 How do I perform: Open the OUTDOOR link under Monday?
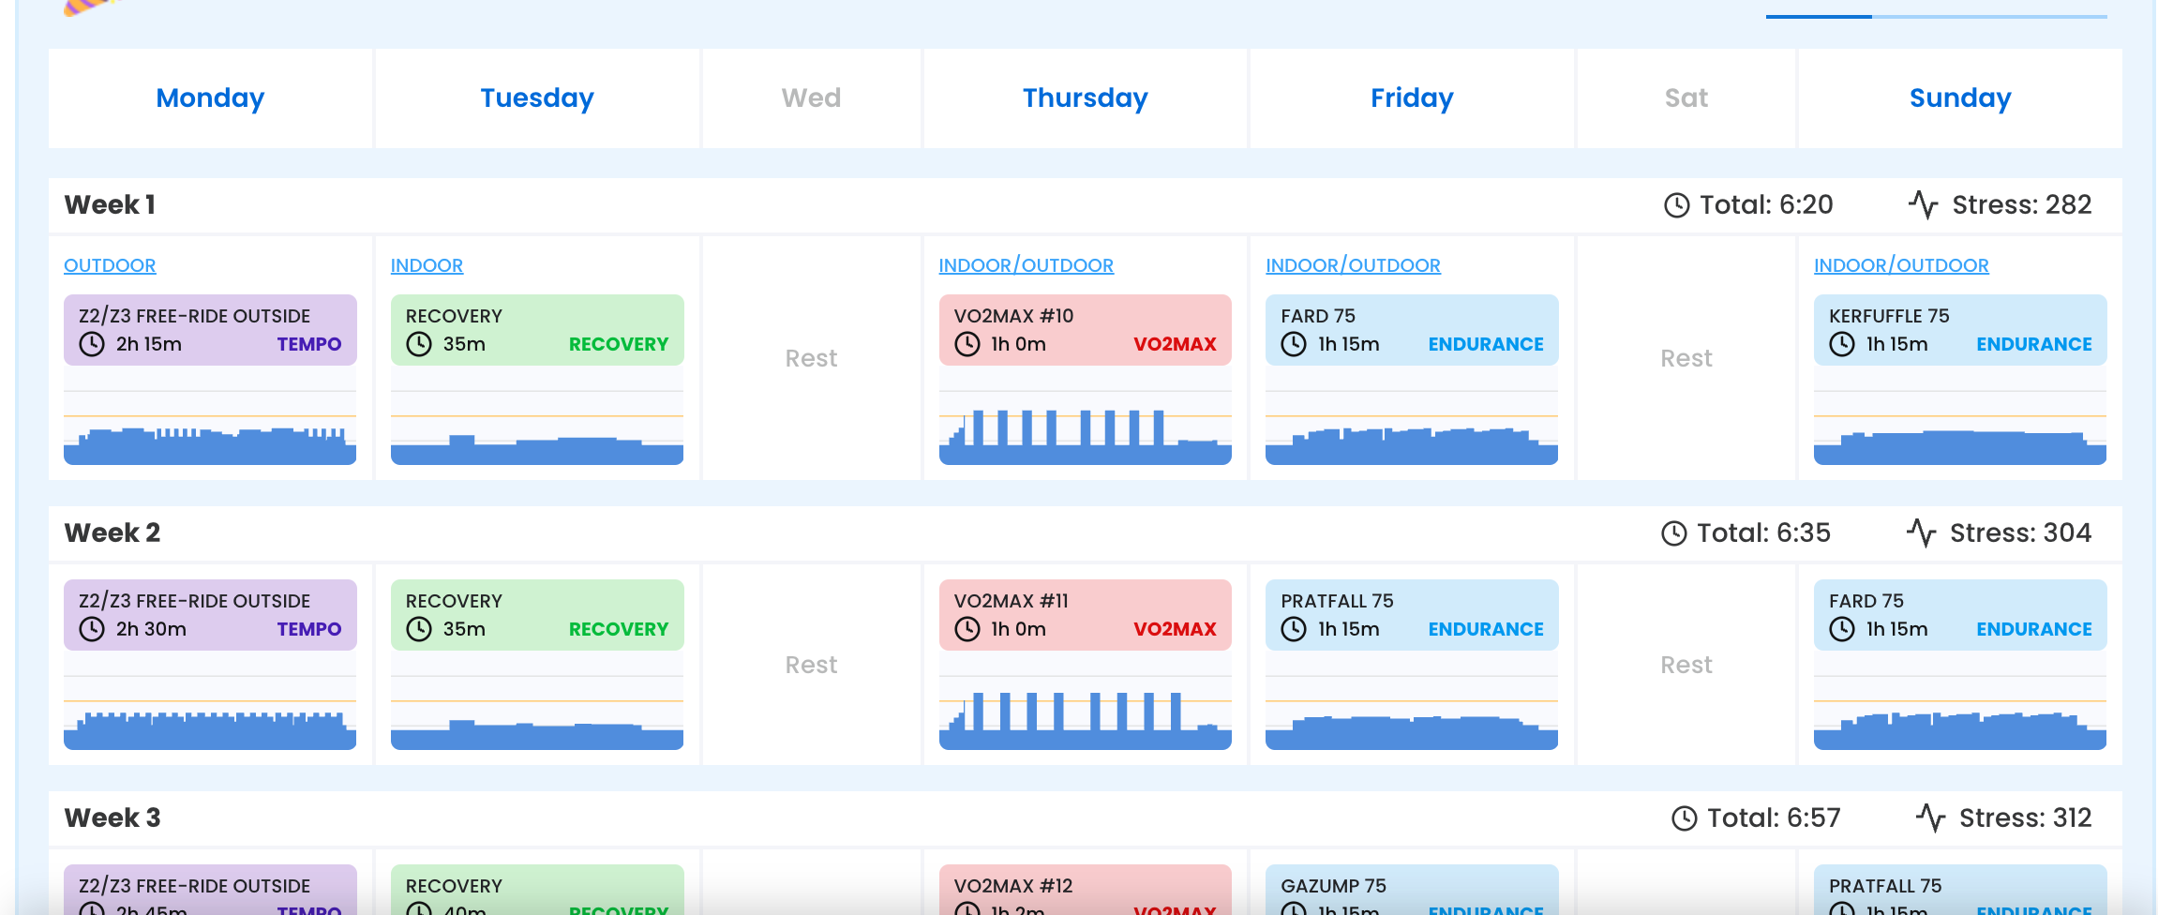click(110, 265)
